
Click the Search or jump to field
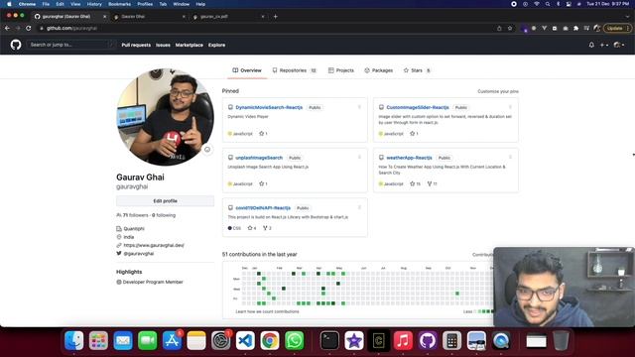click(x=70, y=45)
